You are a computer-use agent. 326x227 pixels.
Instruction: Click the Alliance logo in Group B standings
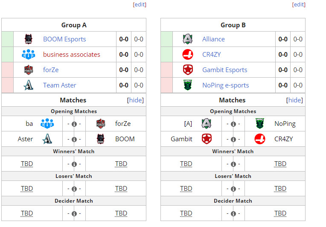click(x=188, y=39)
